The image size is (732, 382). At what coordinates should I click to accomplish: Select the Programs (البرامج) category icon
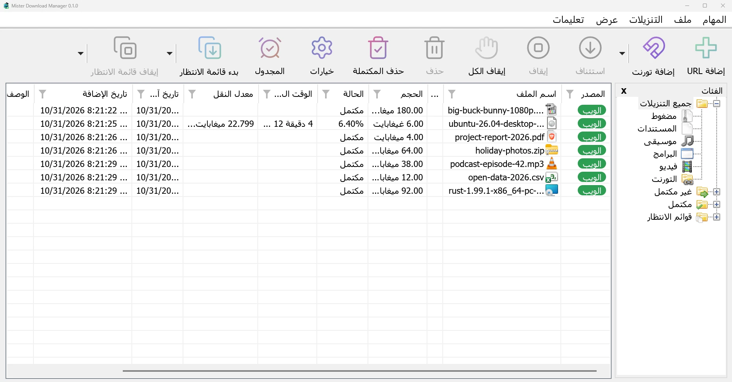pyautogui.click(x=687, y=154)
